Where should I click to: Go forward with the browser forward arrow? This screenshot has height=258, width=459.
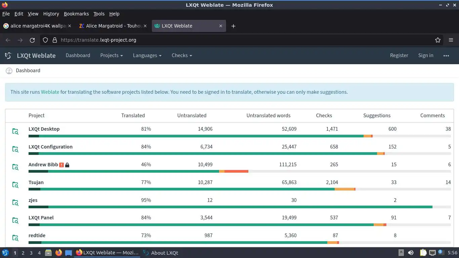(x=20, y=40)
